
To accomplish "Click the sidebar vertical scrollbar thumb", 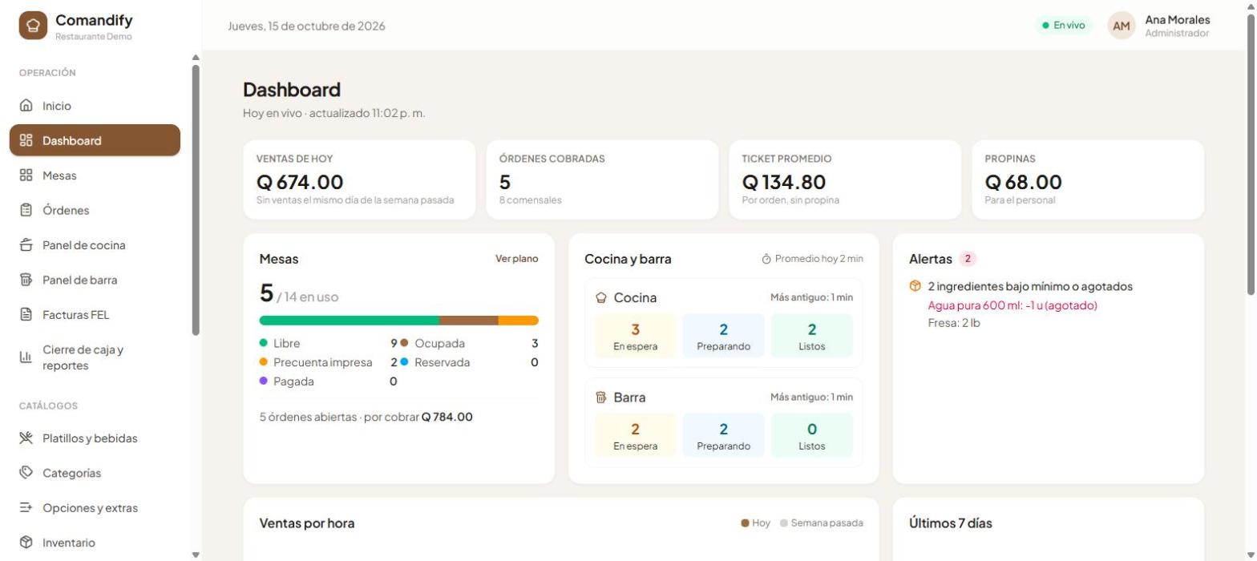I will (196, 200).
